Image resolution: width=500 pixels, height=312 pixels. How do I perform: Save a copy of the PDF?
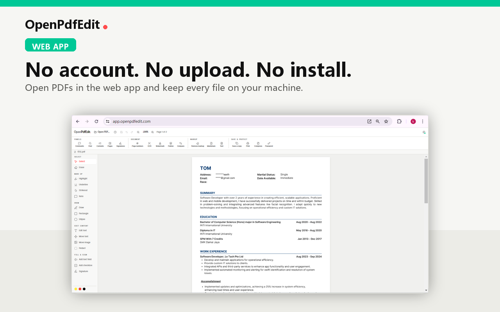237,144
